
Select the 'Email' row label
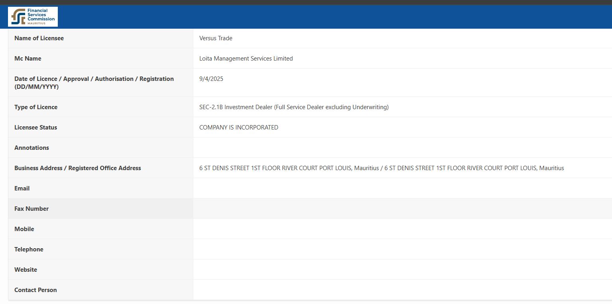click(x=22, y=188)
